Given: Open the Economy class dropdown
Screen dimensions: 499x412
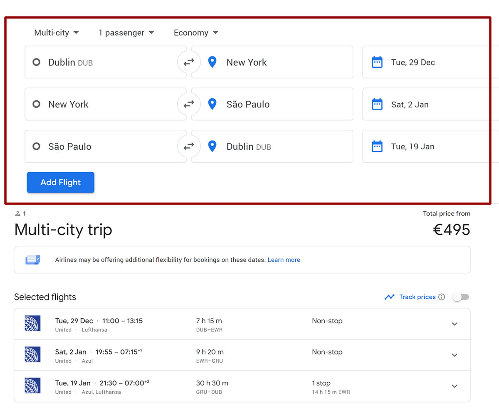Looking at the screenshot, I should 196,33.
